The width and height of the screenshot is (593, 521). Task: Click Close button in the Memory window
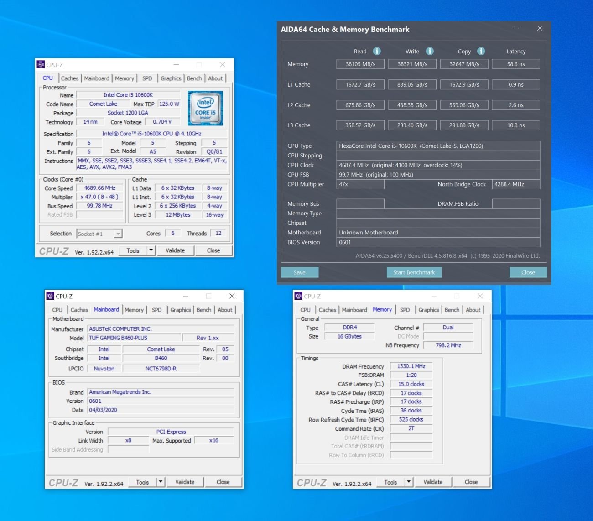point(471,482)
